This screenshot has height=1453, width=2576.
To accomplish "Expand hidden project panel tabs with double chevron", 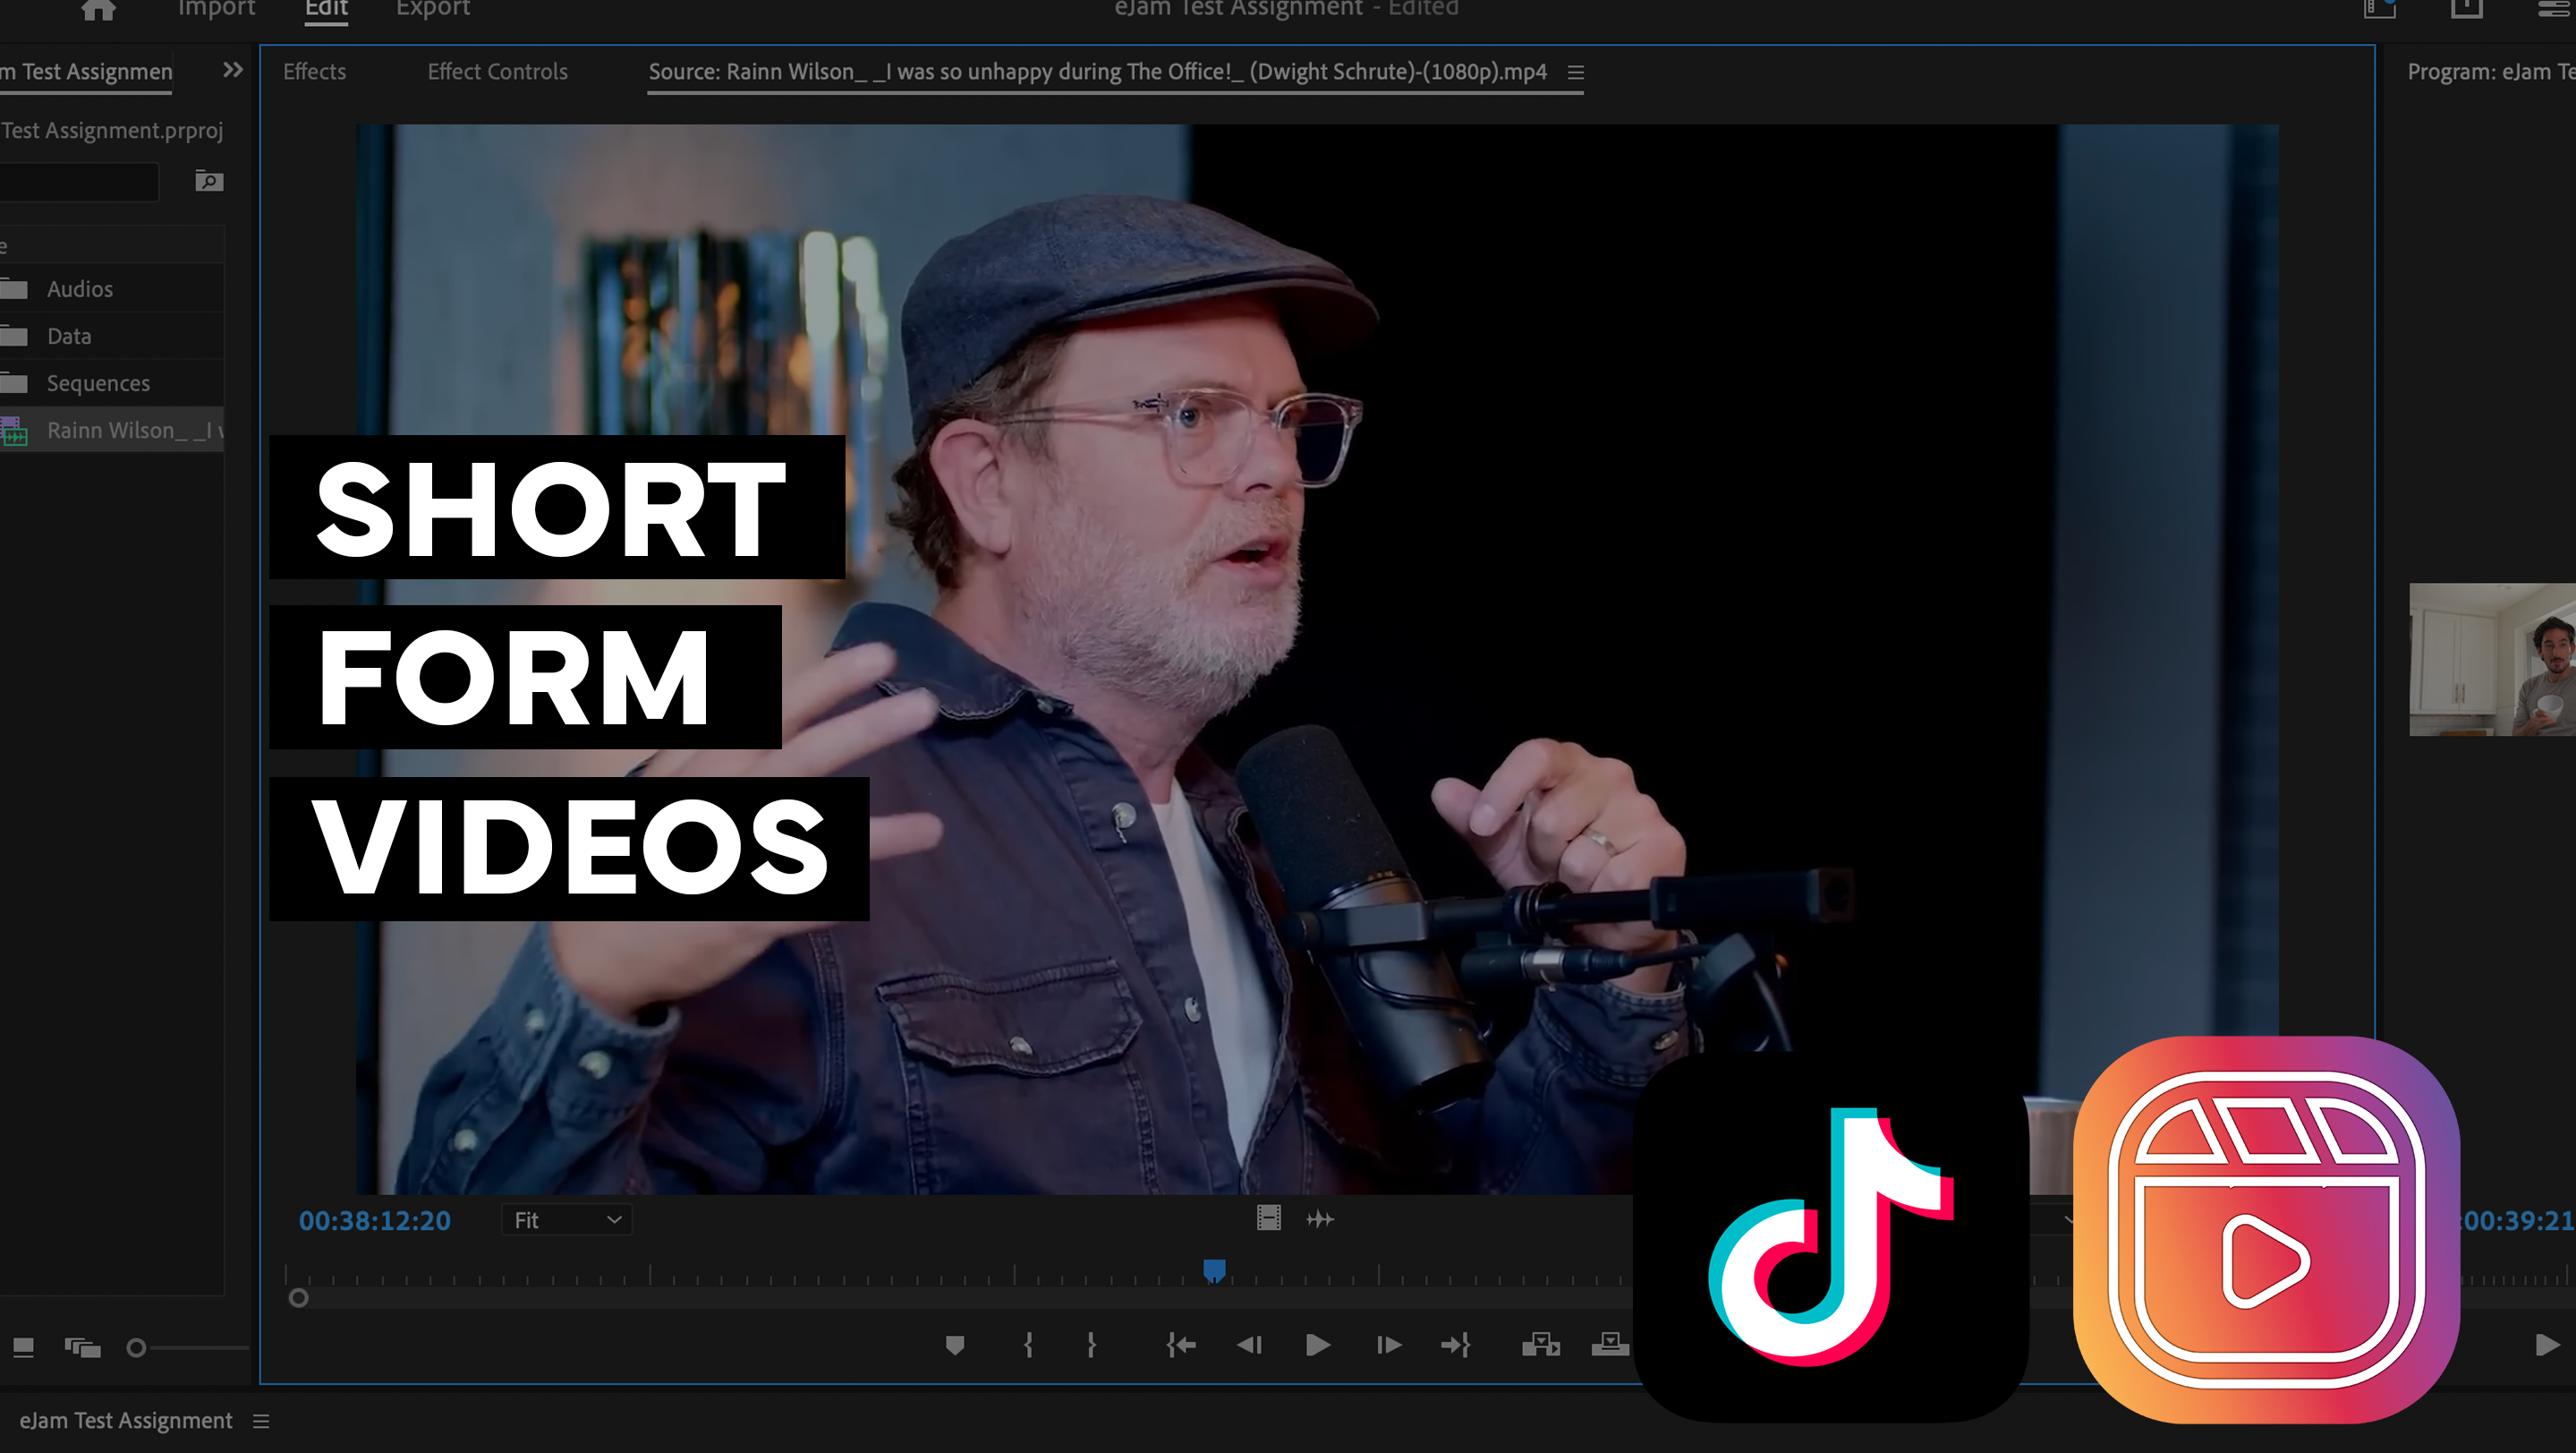I will pos(233,70).
